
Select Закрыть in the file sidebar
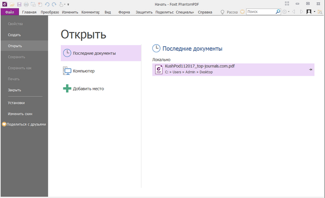(x=15, y=90)
